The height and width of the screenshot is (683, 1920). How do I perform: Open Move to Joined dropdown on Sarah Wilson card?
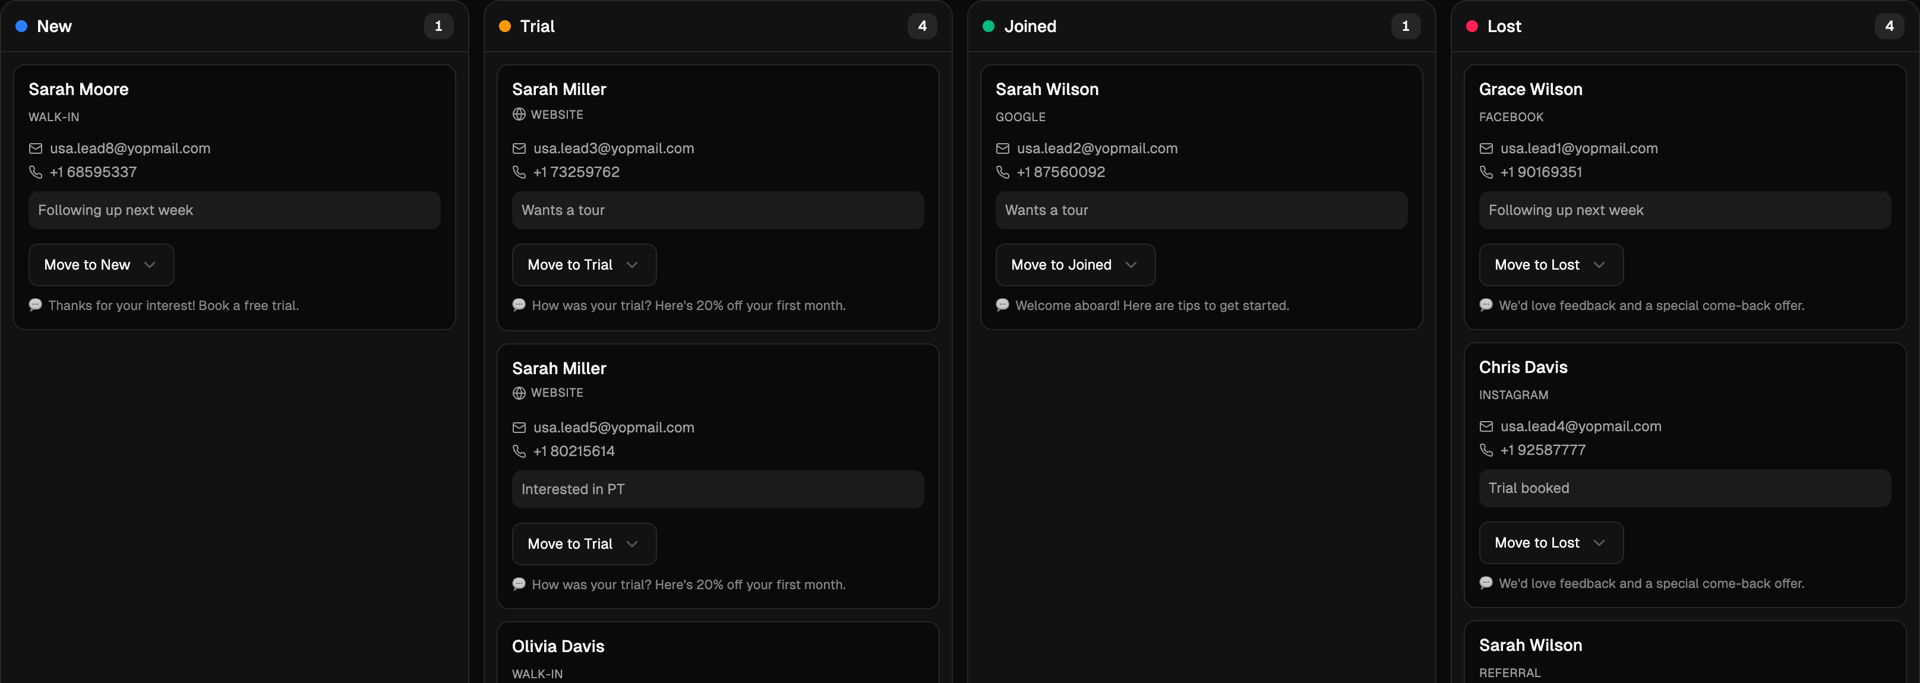pos(1075,264)
